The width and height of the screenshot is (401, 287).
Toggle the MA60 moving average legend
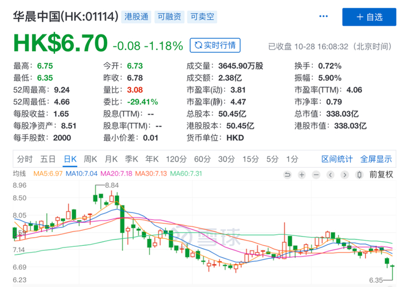[x=186, y=174]
